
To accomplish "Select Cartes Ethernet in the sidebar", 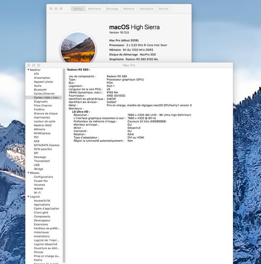I will [44, 94].
